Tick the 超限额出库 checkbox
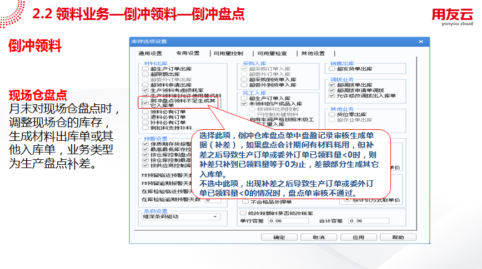Screen dimensions: 482x269 coord(145,74)
